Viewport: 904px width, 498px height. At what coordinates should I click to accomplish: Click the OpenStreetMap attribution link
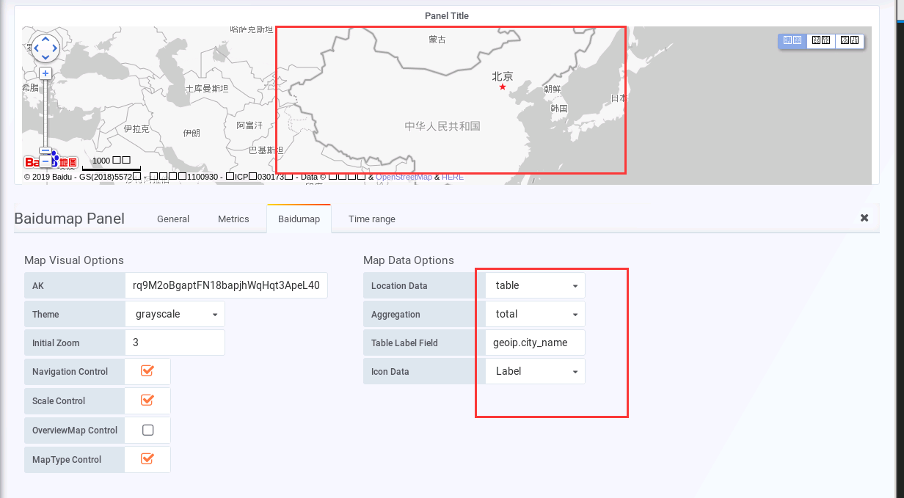point(402,177)
